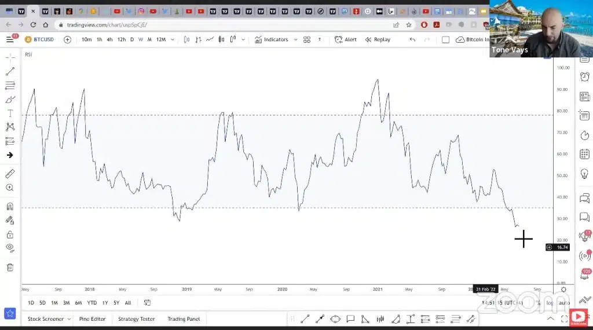The height and width of the screenshot is (330, 593).
Task: Select the Text annotation tool
Action: pyautogui.click(x=10, y=113)
